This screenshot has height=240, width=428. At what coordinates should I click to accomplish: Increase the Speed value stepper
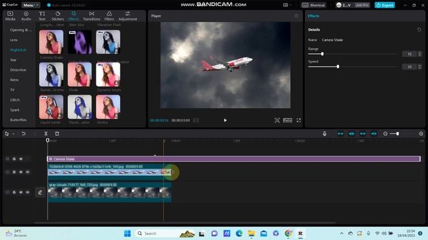point(419,65)
